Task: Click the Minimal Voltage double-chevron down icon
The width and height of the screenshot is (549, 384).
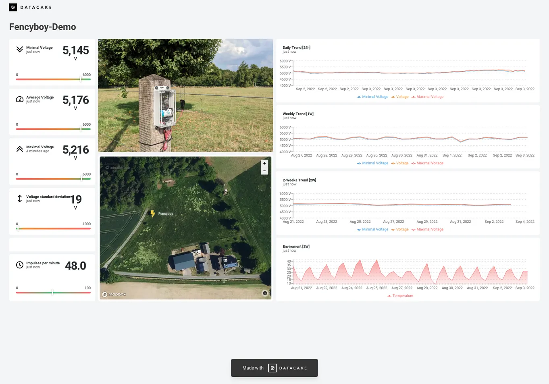Action: tap(19, 49)
